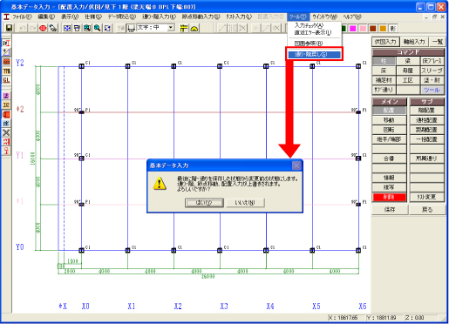
Task: Switch to the 軸組入力 tab button
Action: 414,42
